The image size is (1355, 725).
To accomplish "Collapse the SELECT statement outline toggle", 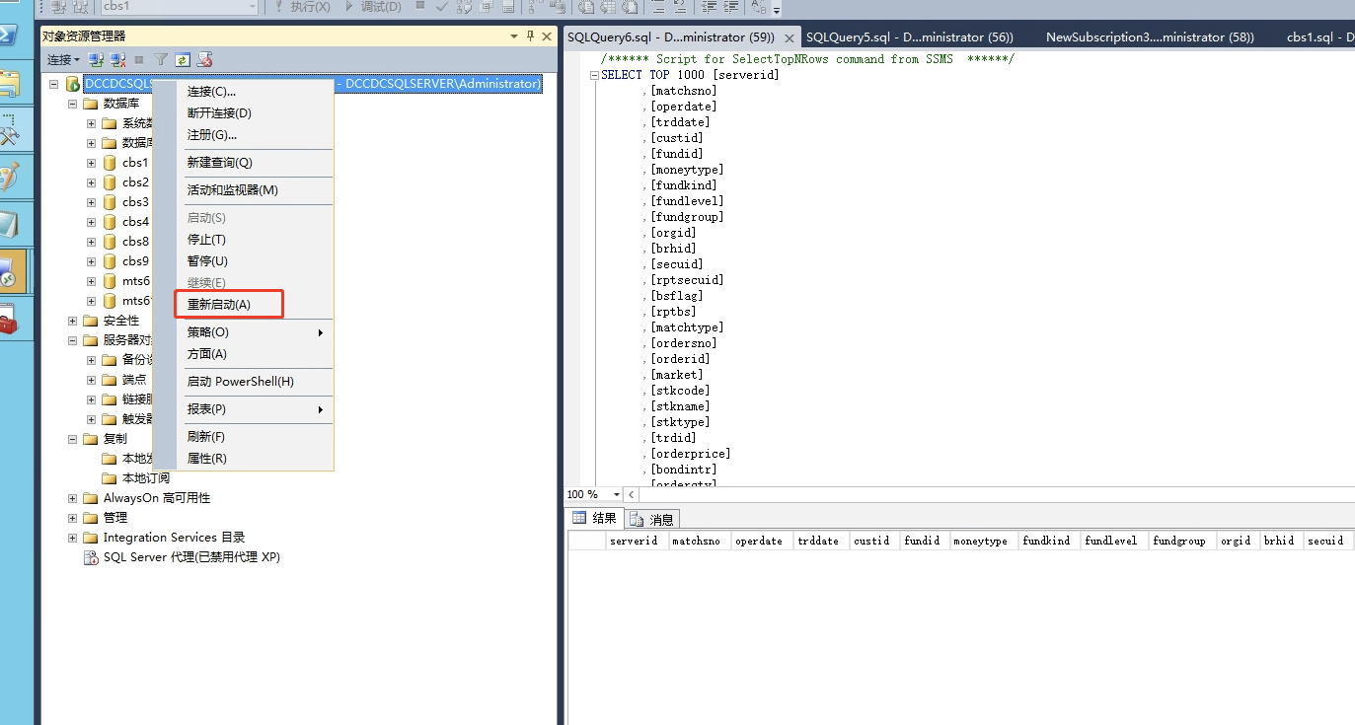I will pyautogui.click(x=594, y=75).
